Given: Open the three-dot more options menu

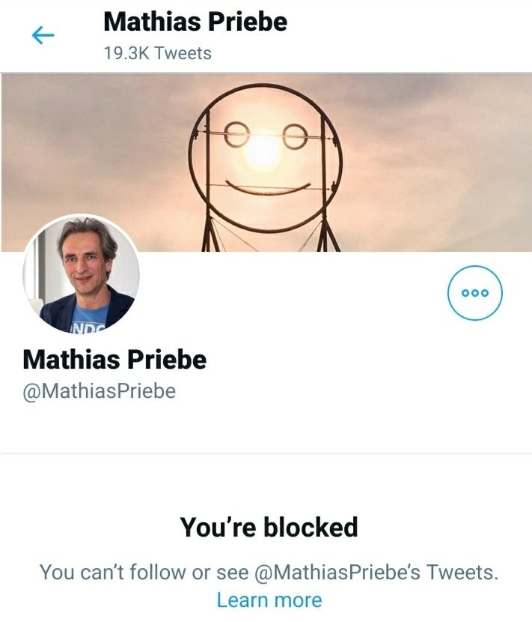Looking at the screenshot, I should tap(474, 293).
